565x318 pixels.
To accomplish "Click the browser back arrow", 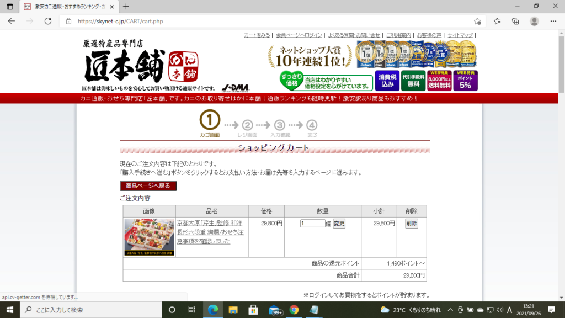I will pyautogui.click(x=12, y=22).
